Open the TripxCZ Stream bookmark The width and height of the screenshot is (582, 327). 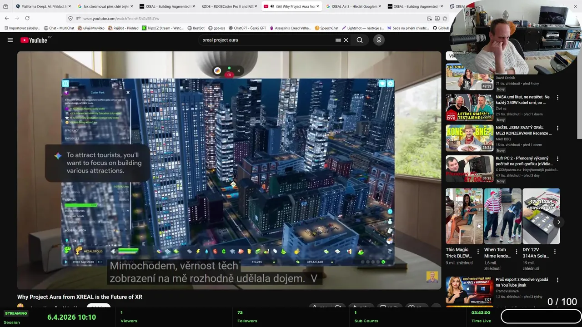coord(163,28)
